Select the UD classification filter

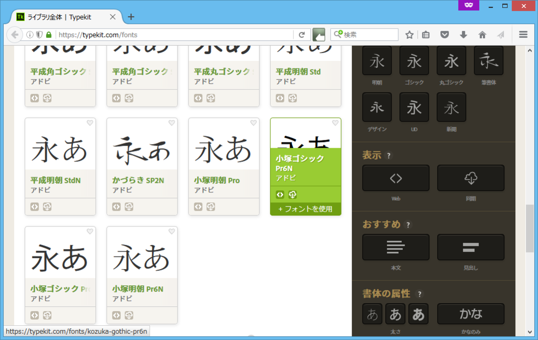tap(414, 107)
